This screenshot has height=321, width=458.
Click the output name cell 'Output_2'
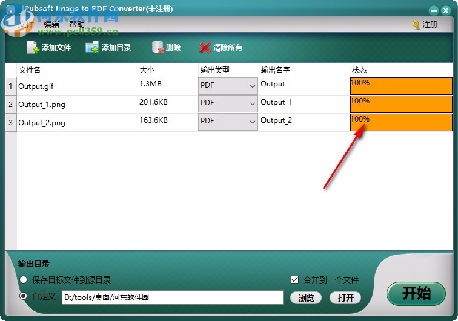304,123
